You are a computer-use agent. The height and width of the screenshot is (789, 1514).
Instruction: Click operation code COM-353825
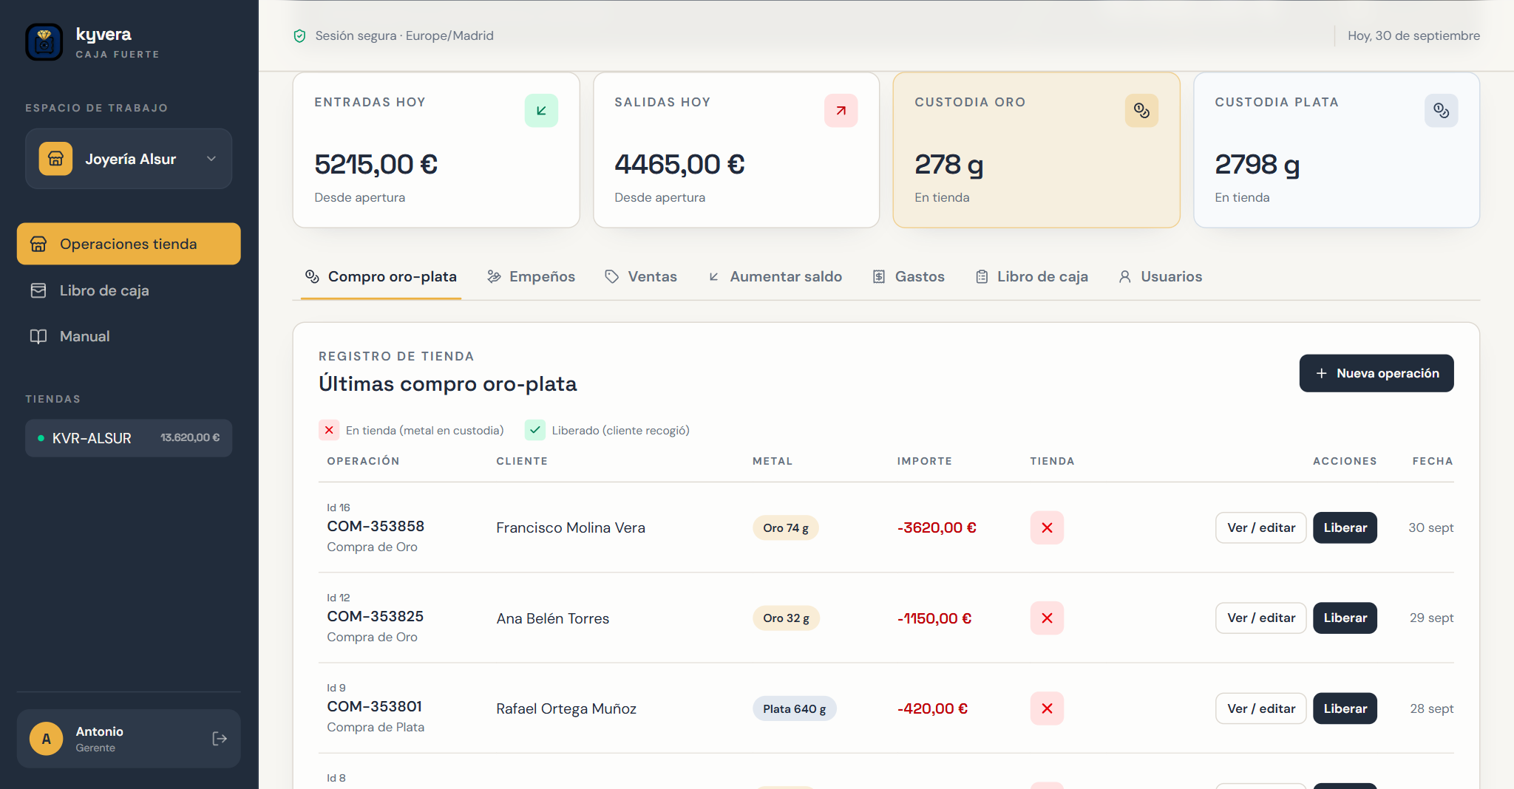click(x=376, y=616)
